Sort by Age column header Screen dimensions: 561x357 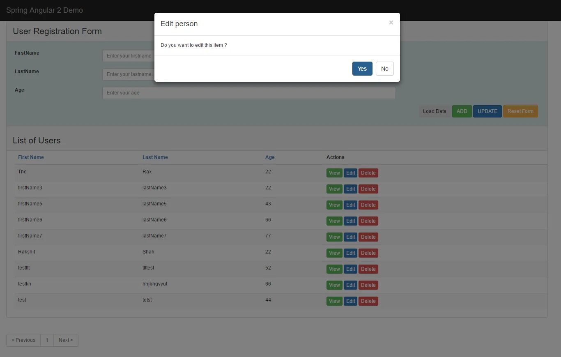(270, 157)
